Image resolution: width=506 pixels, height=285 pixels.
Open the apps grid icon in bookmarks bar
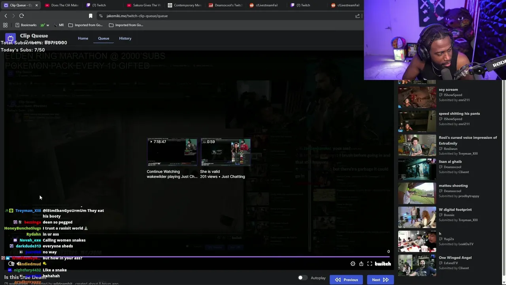pyautogui.click(x=5, y=25)
